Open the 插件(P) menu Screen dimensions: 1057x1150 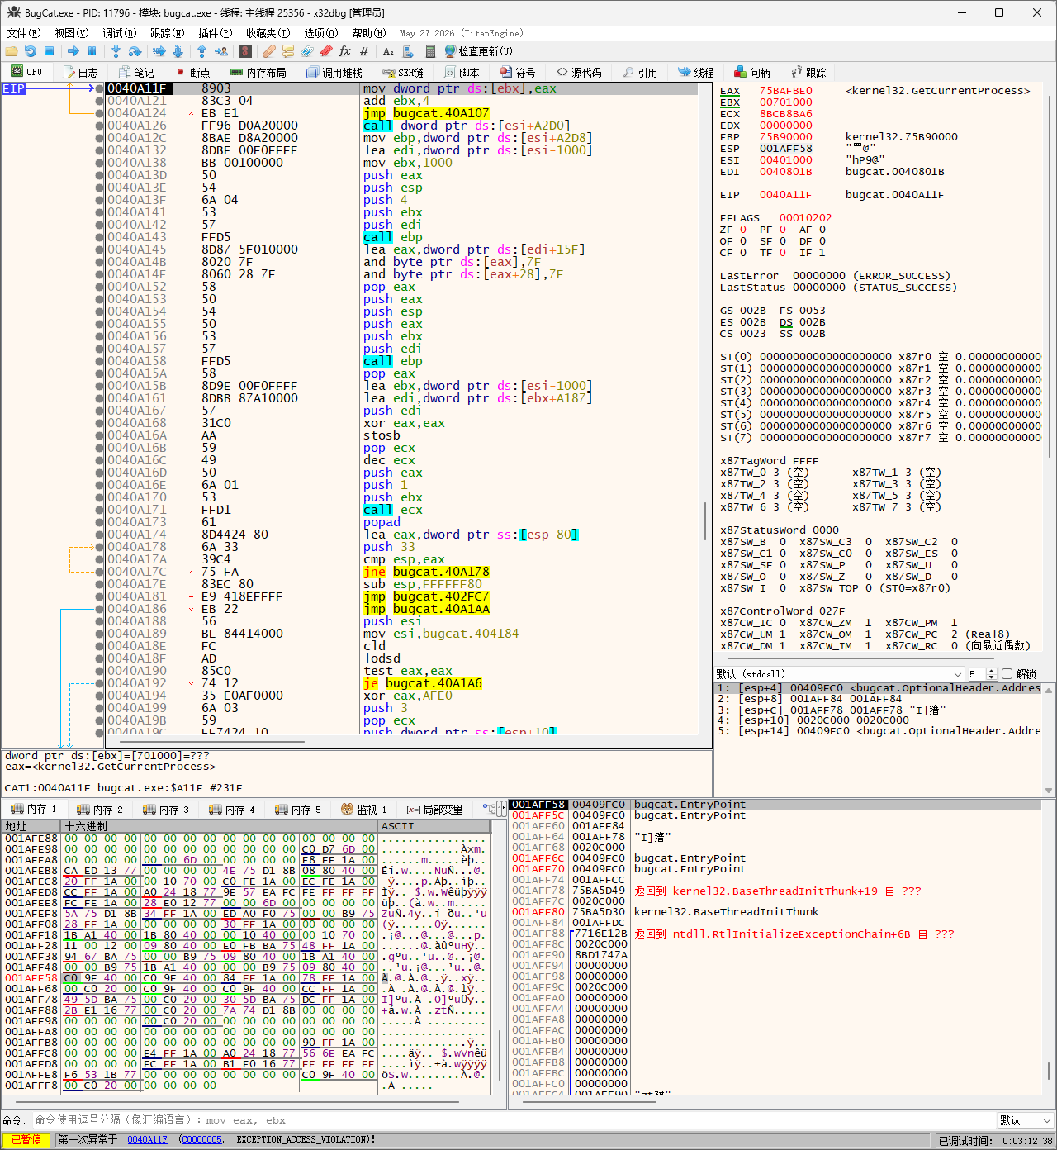[x=216, y=33]
